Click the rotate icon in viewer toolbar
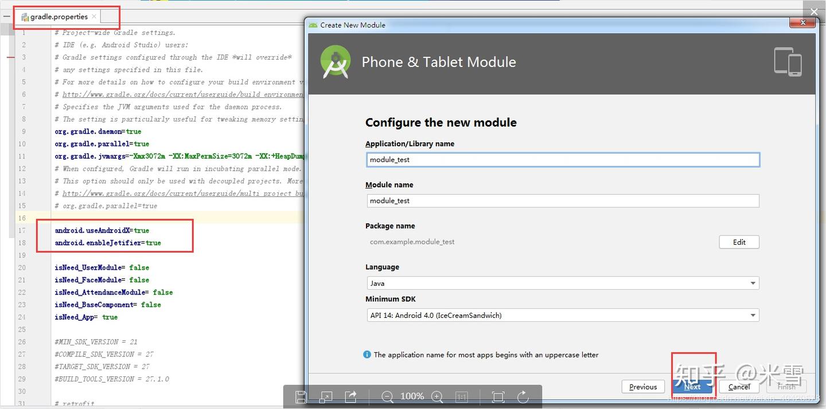The image size is (826, 409). tap(523, 396)
